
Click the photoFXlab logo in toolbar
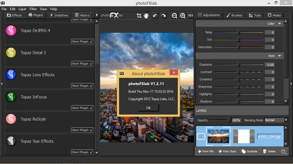[112, 15]
